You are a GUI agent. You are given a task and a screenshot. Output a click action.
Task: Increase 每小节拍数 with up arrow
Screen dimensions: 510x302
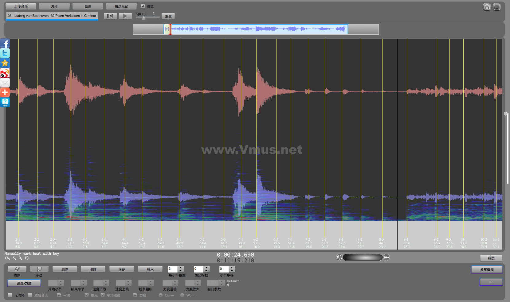[181, 267]
